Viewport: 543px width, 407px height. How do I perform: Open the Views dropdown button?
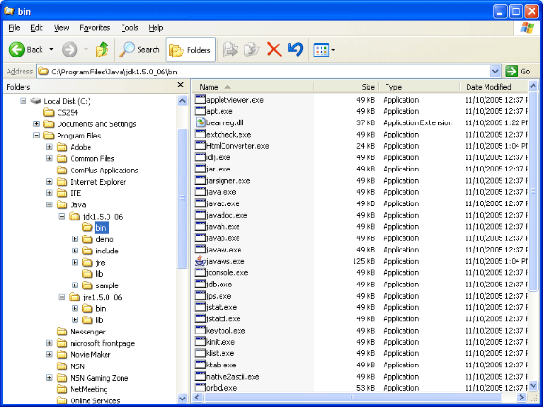[323, 50]
